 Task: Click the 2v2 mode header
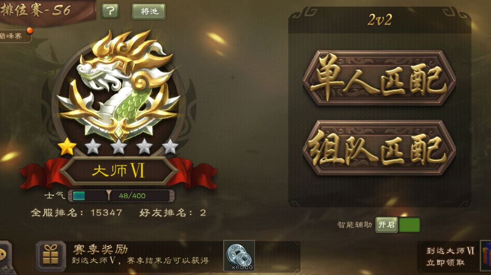380,20
